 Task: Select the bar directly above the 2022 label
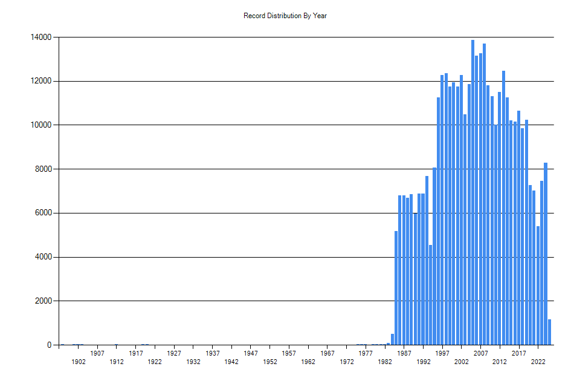(x=538, y=285)
